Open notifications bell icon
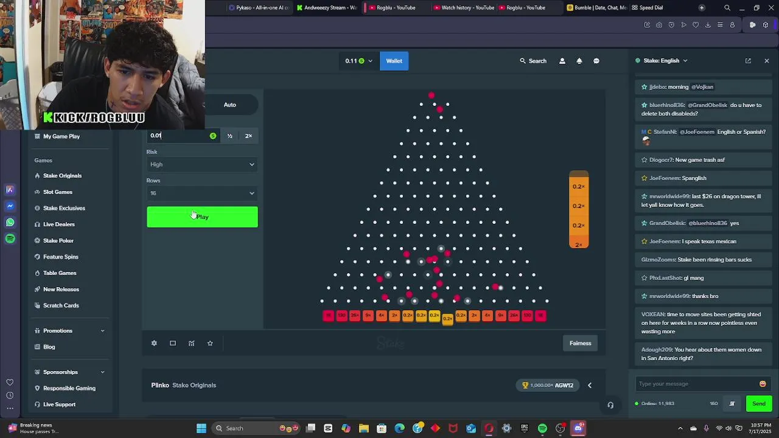The image size is (779, 438). click(579, 61)
